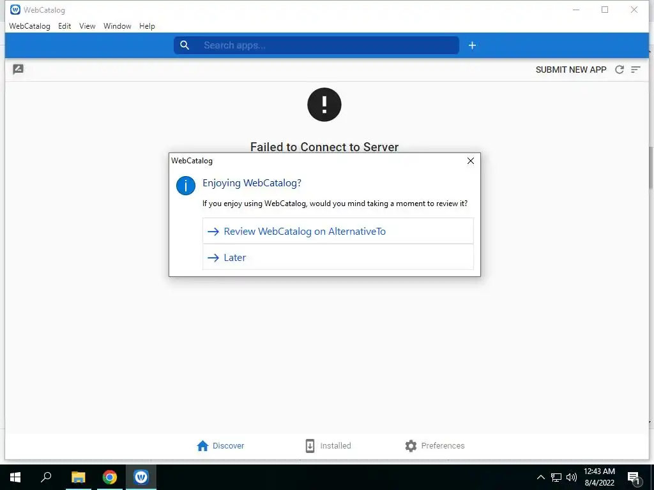Choose Review WebCatalog on AlternativeTo

click(338, 231)
